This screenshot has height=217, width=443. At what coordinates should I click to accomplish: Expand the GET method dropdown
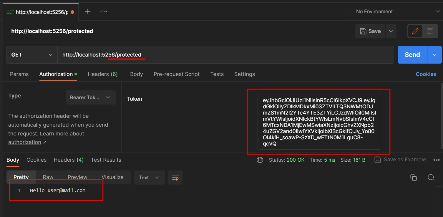(32, 55)
